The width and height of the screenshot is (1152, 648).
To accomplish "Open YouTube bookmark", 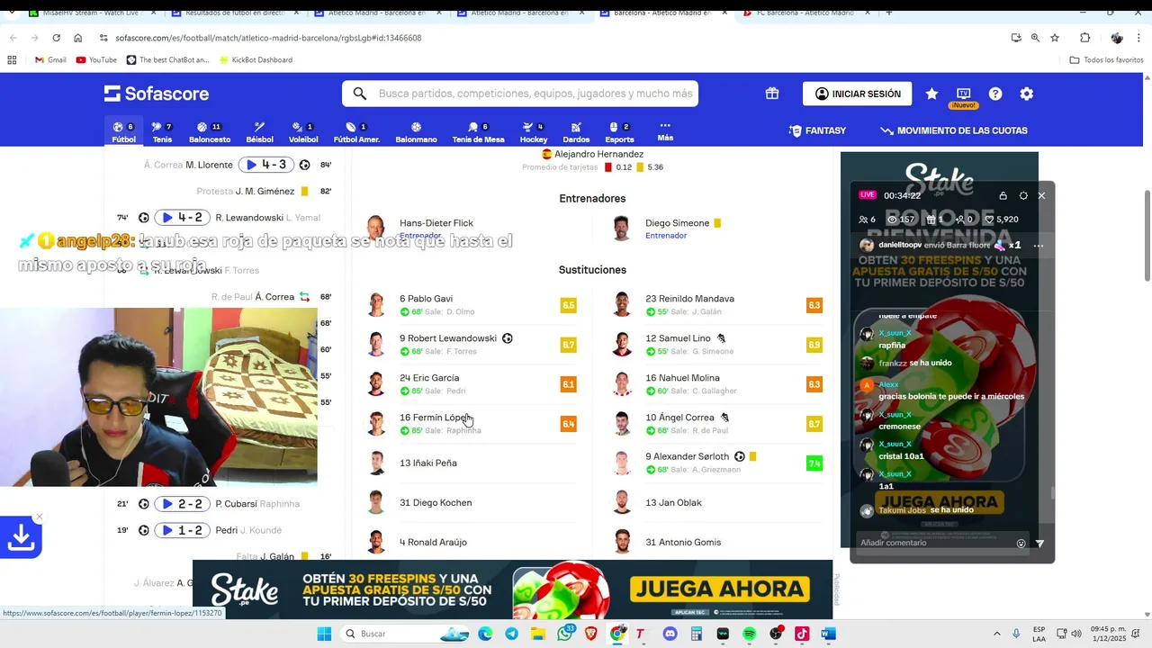I will pyautogui.click(x=96, y=59).
